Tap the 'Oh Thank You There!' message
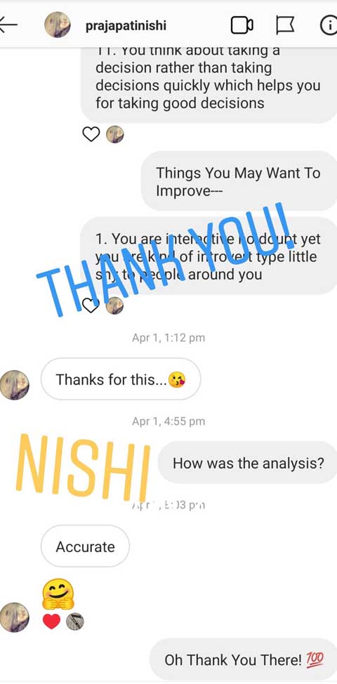Image resolution: width=337 pixels, height=684 pixels. [243, 659]
